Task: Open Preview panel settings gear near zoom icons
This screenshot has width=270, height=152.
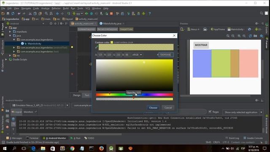Action: [x=262, y=36]
